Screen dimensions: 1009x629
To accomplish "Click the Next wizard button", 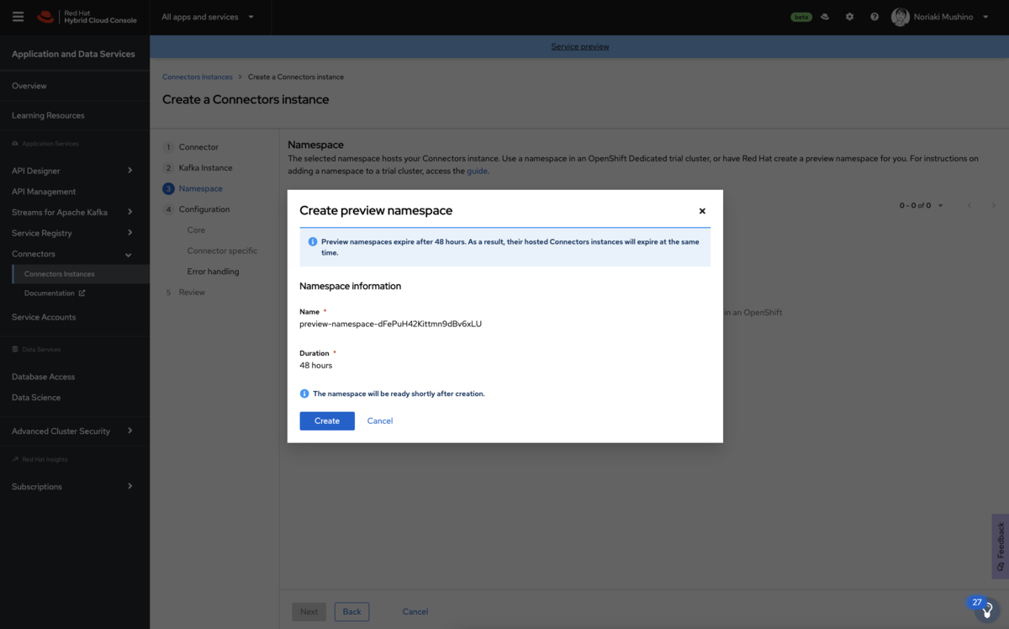I will (x=309, y=611).
